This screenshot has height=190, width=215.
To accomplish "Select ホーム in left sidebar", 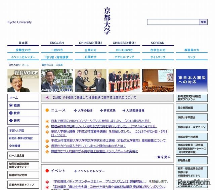I will pyautogui.click(x=23, y=98).
